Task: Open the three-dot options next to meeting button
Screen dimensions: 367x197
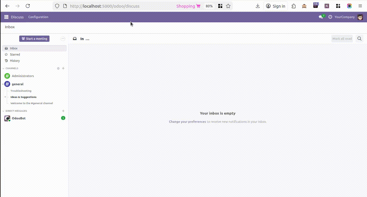Action: [63, 39]
